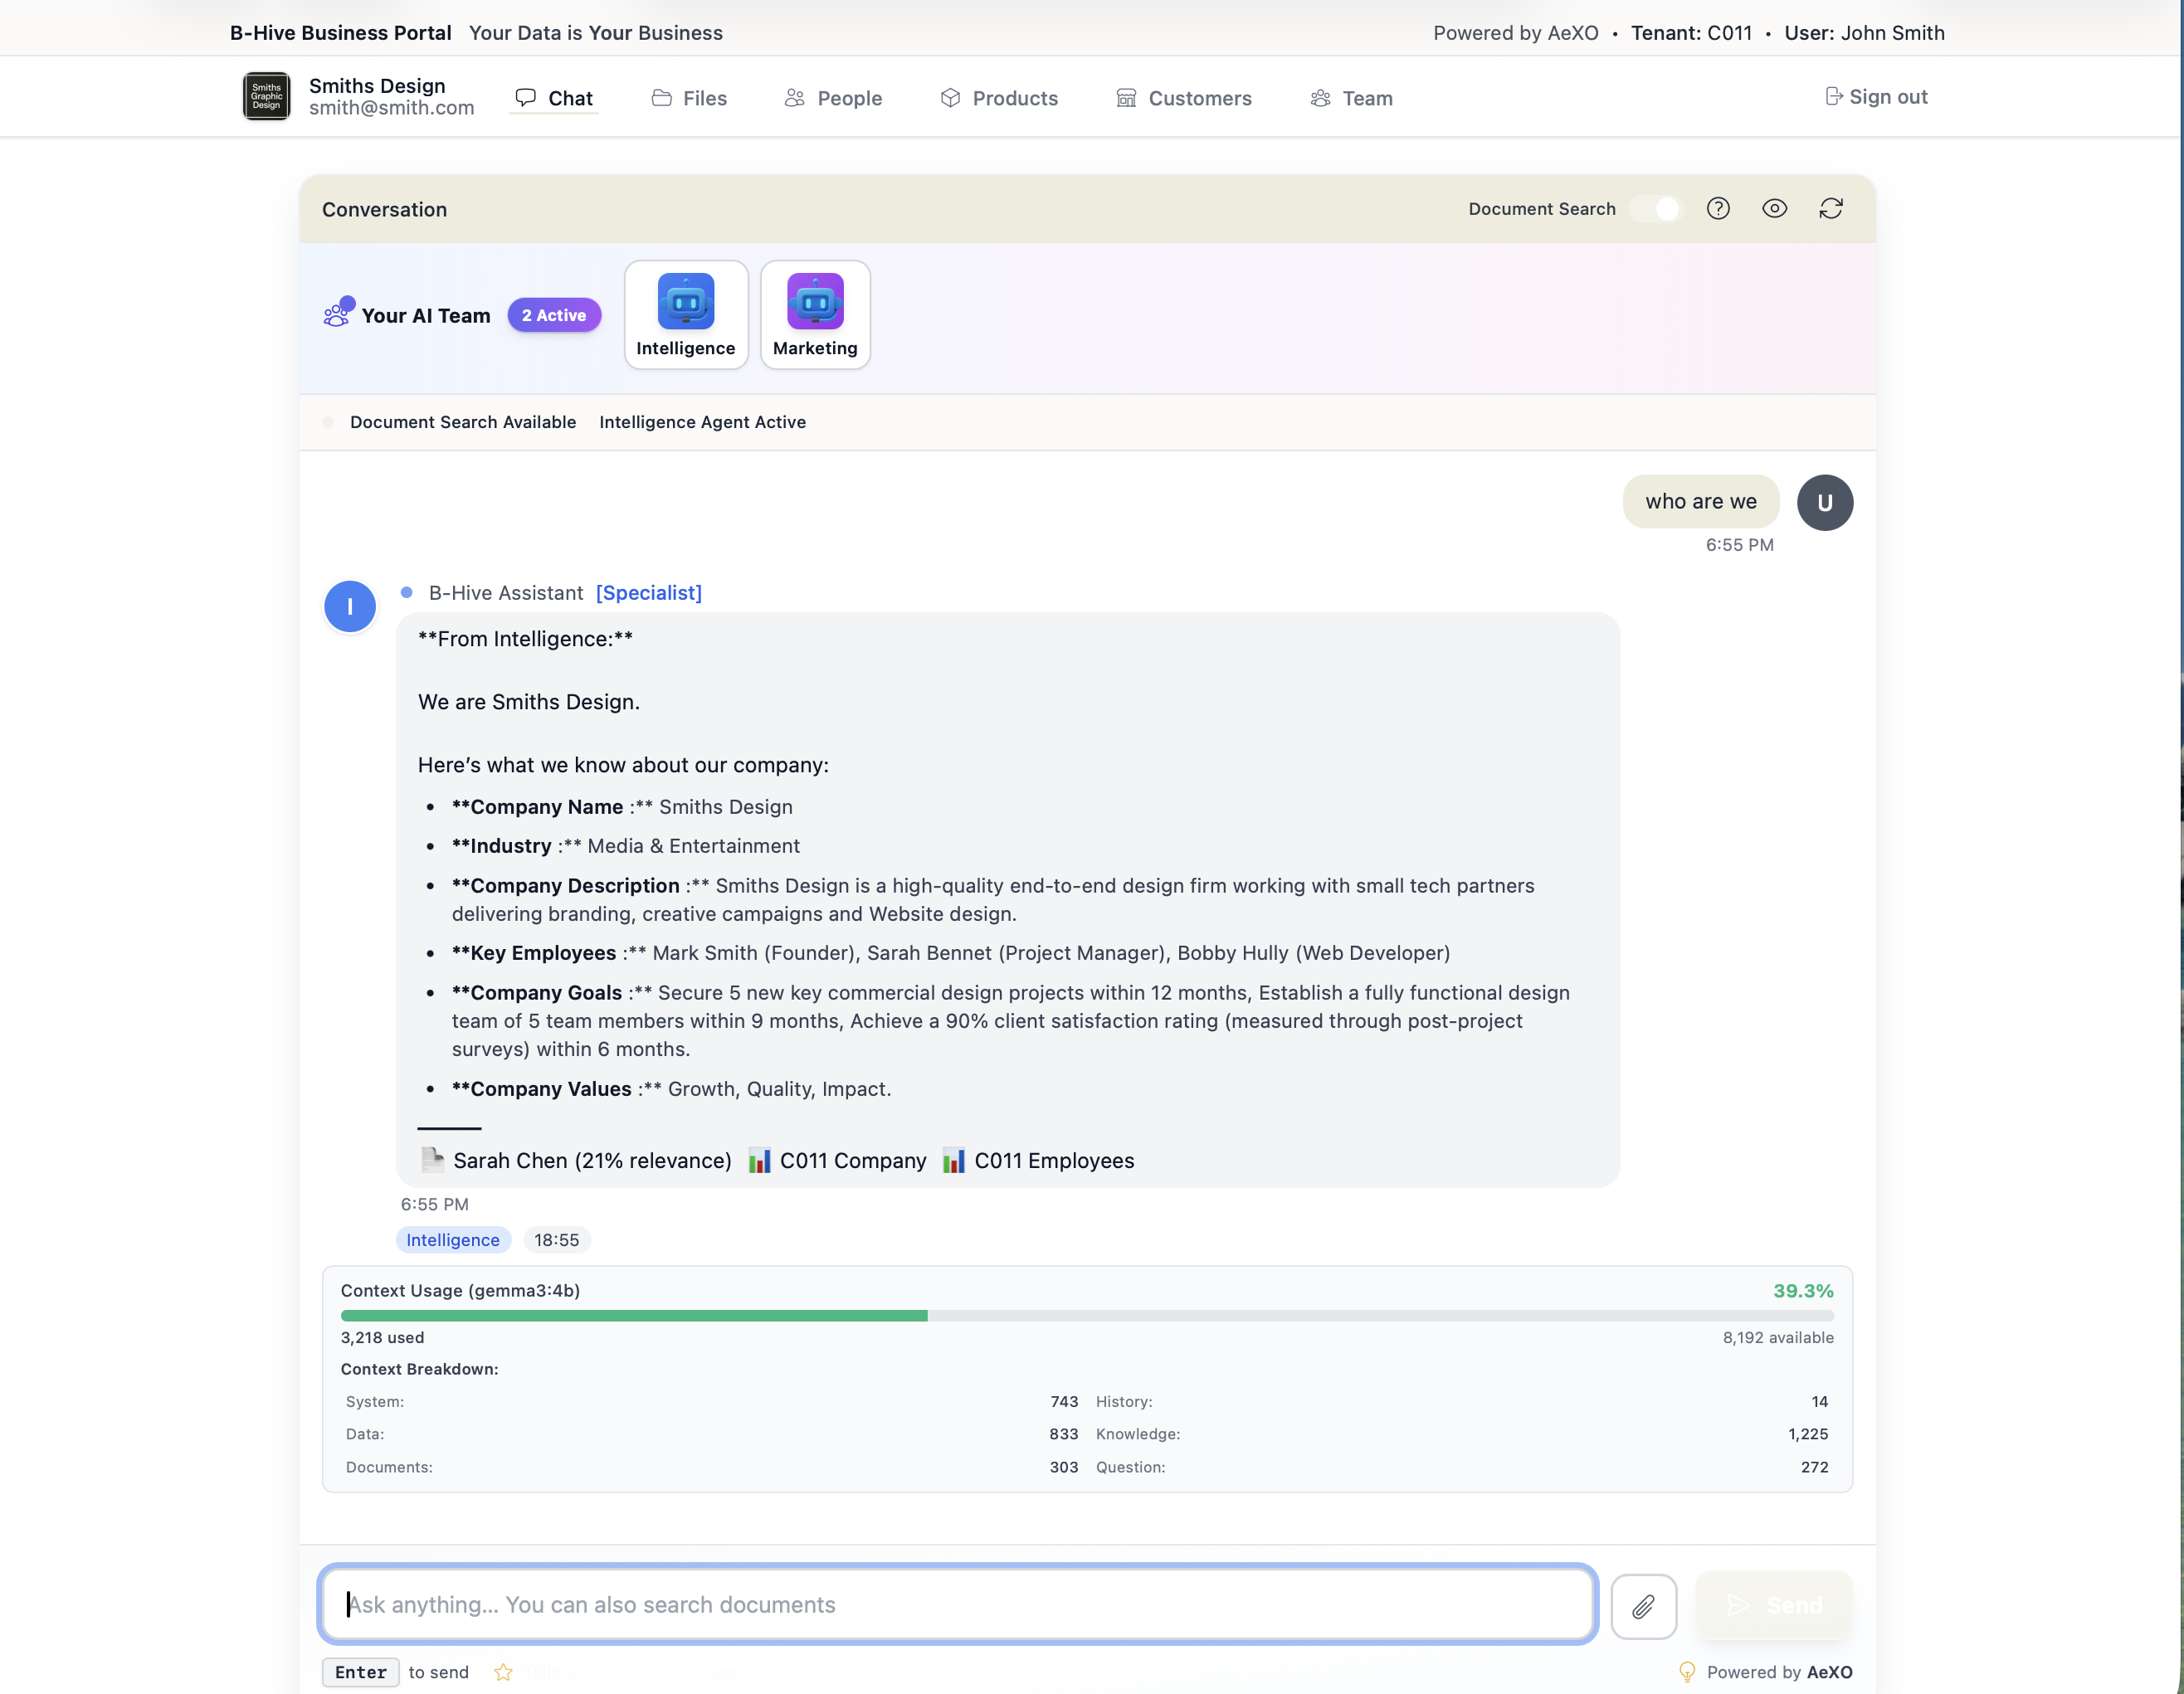Click the Send button
The height and width of the screenshot is (1694, 2184).
tap(1774, 1605)
